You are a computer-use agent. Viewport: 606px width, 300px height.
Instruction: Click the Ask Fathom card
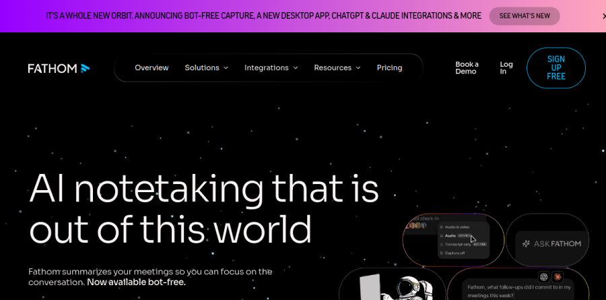pyautogui.click(x=547, y=240)
